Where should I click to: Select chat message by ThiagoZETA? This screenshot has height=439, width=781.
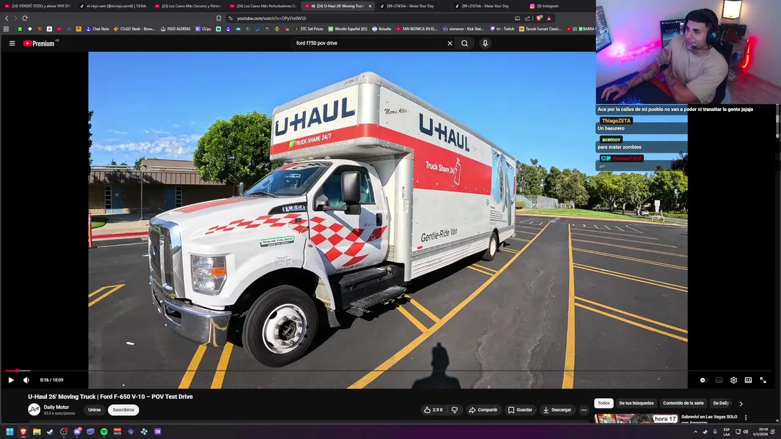point(611,129)
